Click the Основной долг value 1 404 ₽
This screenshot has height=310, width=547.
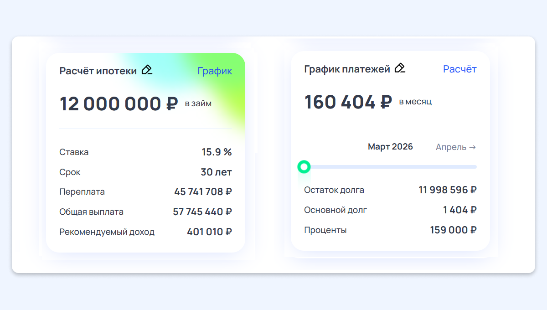(x=459, y=210)
